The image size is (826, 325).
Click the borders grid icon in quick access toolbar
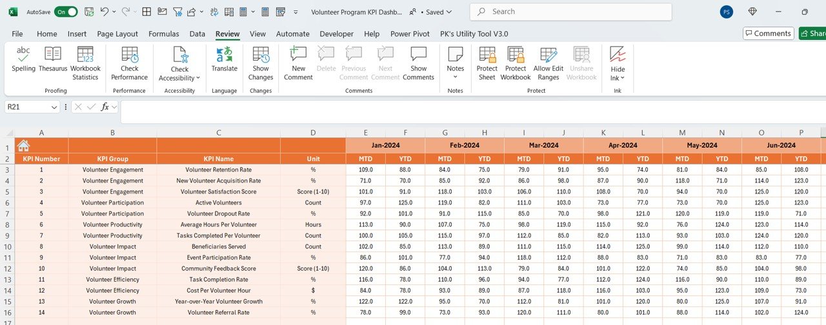[x=146, y=12]
